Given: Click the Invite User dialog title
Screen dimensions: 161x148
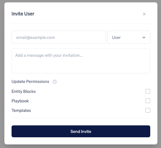Looking at the screenshot, I should (23, 14).
